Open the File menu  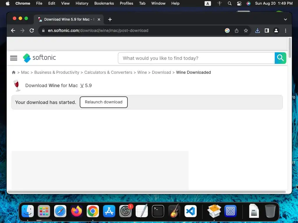(x=39, y=3)
